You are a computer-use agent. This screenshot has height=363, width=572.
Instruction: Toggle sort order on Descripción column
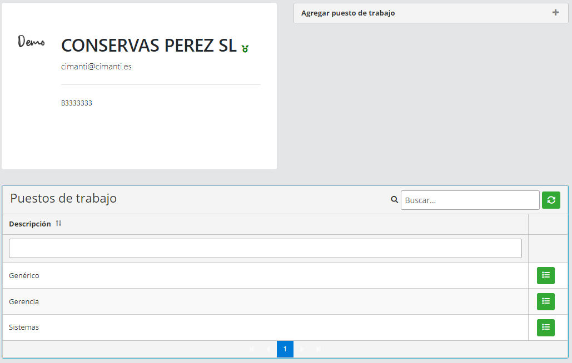point(58,224)
